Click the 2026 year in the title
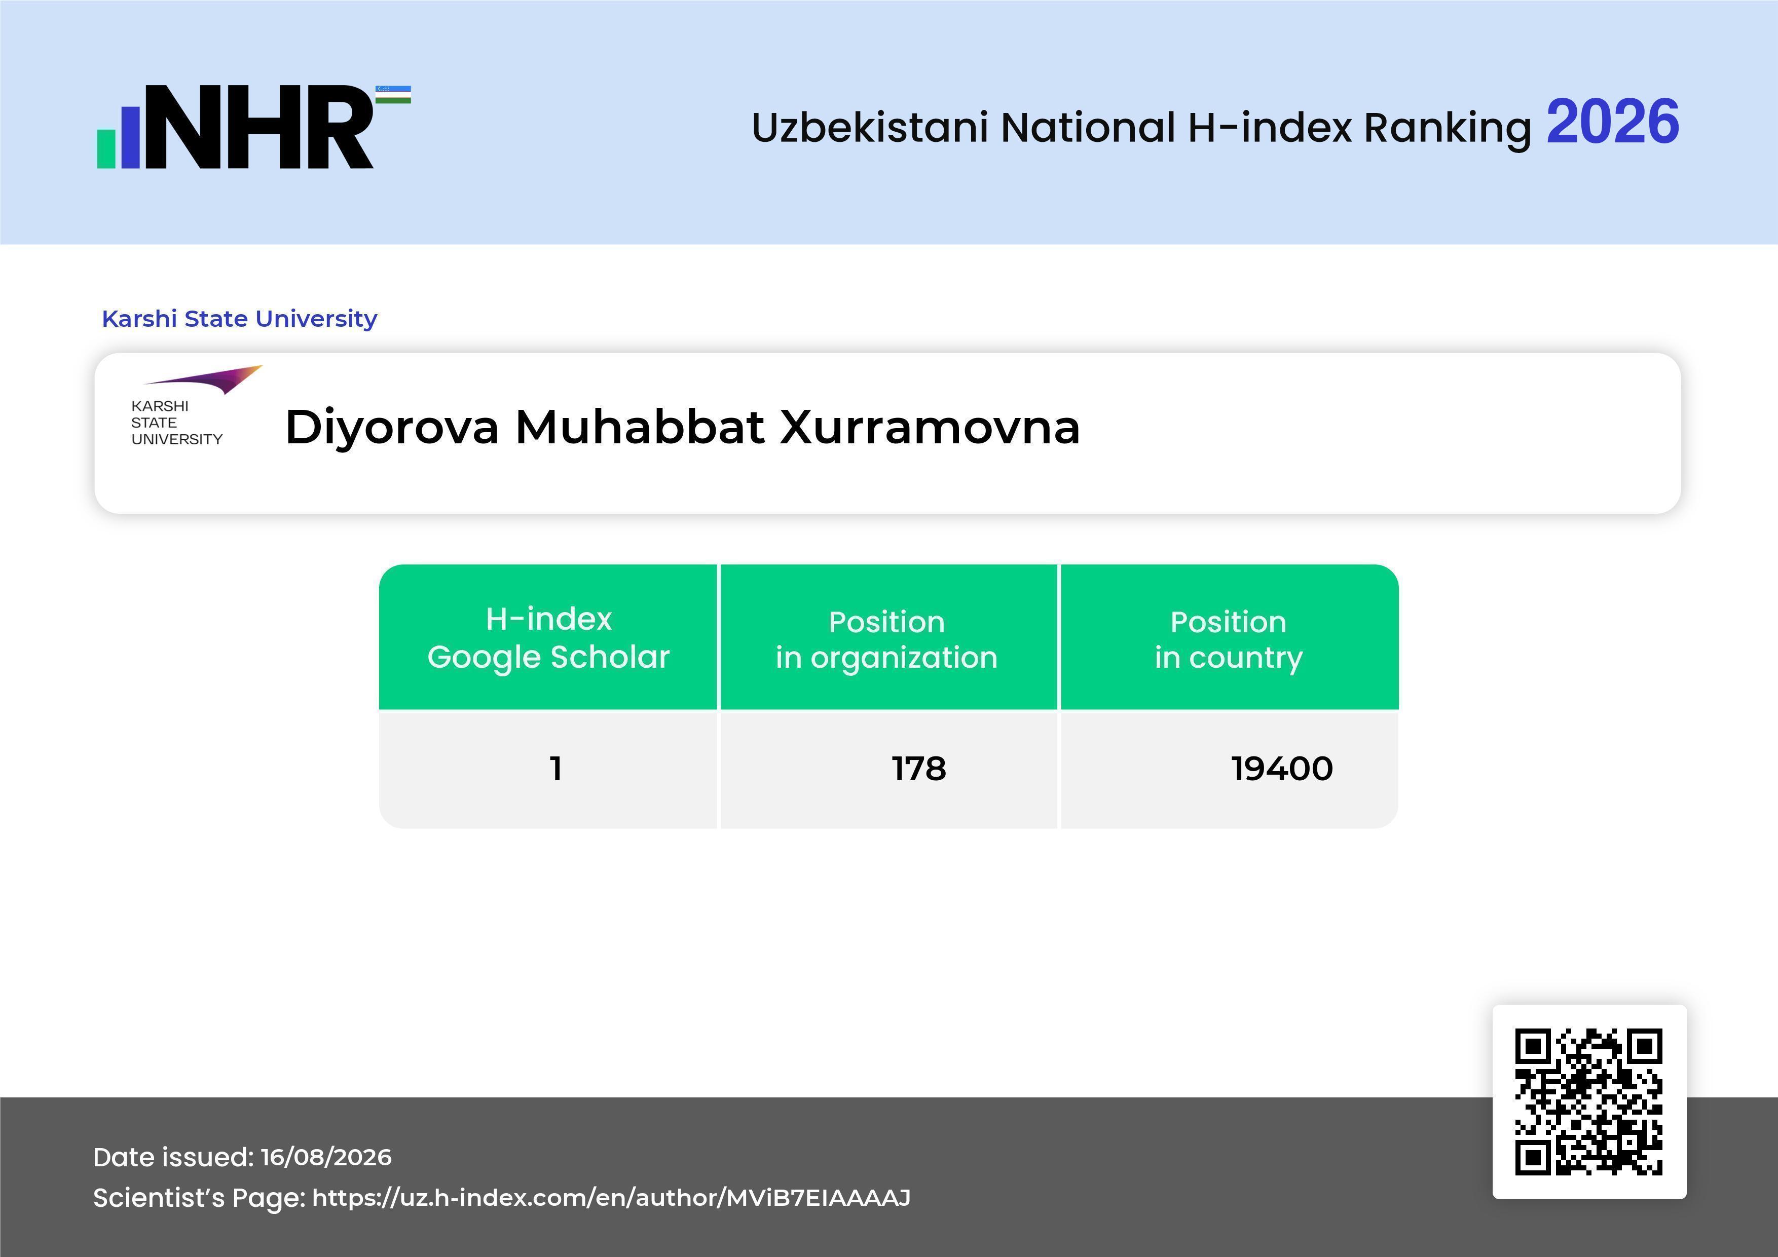The width and height of the screenshot is (1778, 1257). tap(1613, 122)
